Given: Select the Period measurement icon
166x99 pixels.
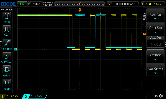Looking at the screenshot, I should click(x=6, y=16).
